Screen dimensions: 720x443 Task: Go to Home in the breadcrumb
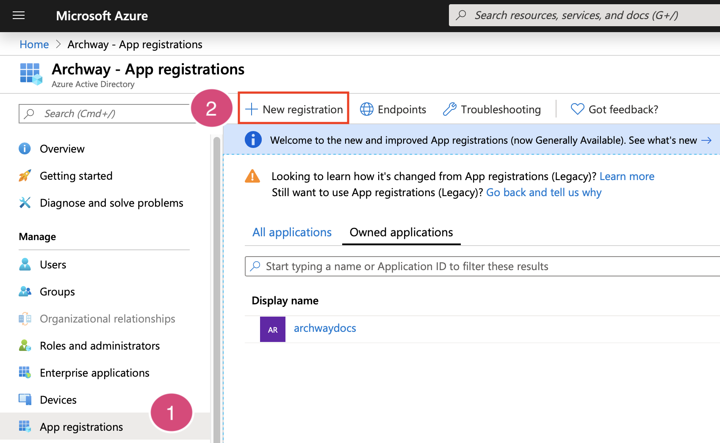pos(34,44)
